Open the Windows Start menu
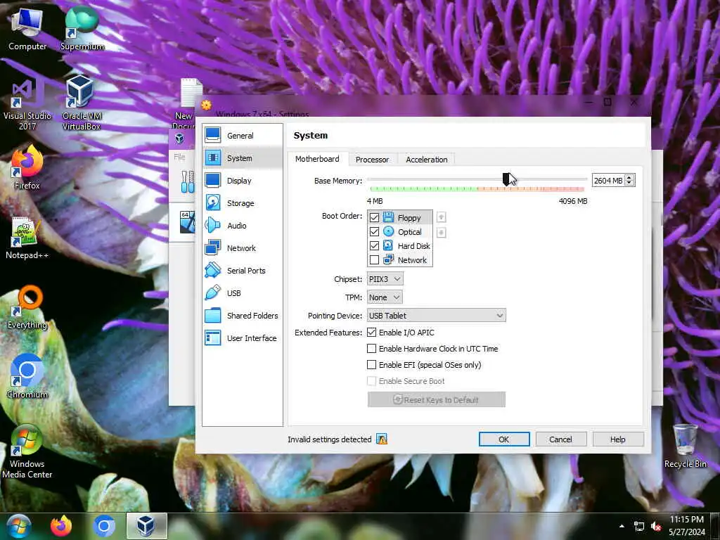Viewport: 720px width, 540px height. pos(19,526)
